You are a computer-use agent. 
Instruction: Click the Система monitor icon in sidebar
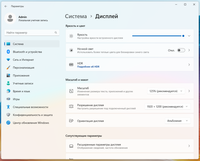(x=8, y=44)
